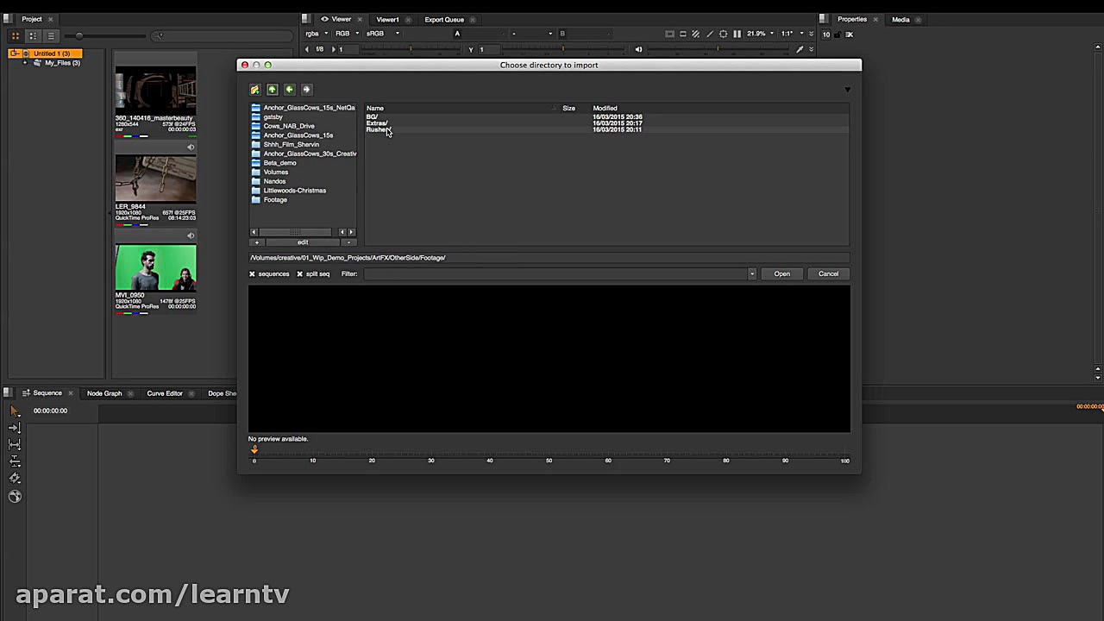Toggle the split seq checkbox
This screenshot has height=621, width=1104.
[x=300, y=274]
